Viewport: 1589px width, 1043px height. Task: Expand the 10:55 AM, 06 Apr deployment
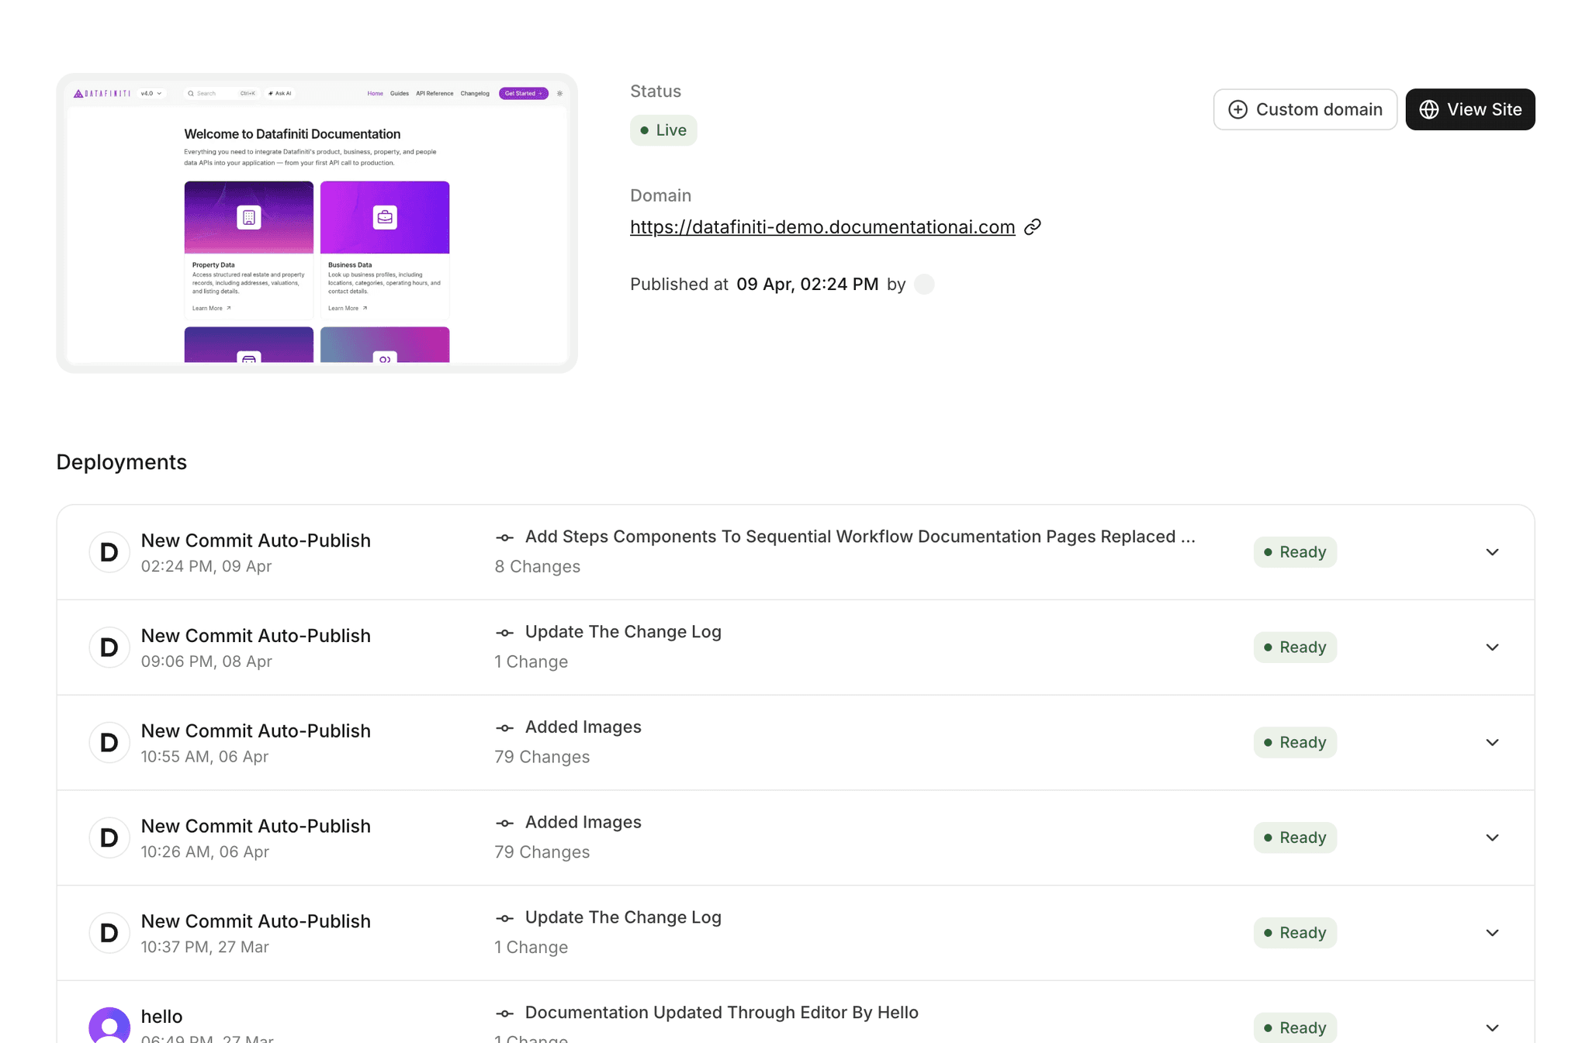[x=1491, y=743]
